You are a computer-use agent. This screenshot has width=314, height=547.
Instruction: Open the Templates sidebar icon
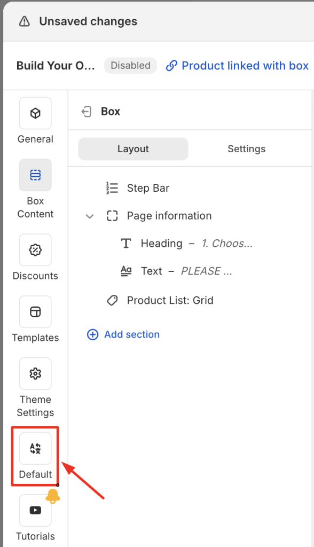[35, 312]
